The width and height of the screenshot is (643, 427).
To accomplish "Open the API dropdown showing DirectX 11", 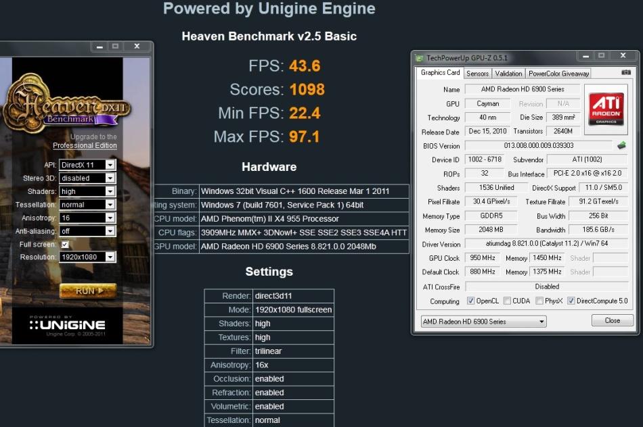I will (87, 165).
